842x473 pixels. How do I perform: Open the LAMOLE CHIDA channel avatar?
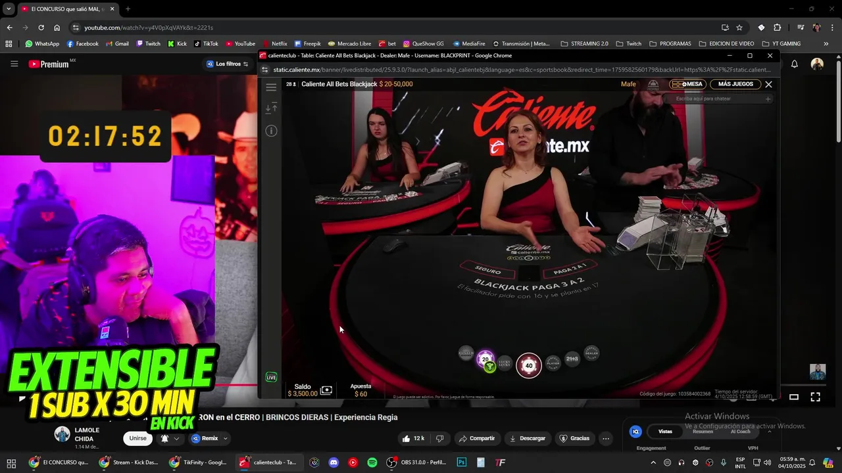[62, 434]
